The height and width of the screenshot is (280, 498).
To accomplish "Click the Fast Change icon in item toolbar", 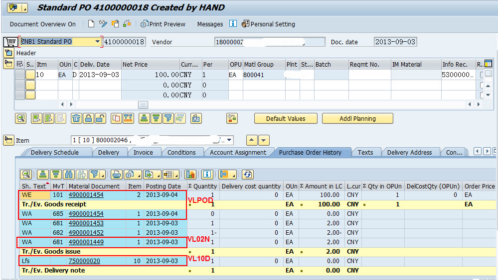I will [x=128, y=118].
